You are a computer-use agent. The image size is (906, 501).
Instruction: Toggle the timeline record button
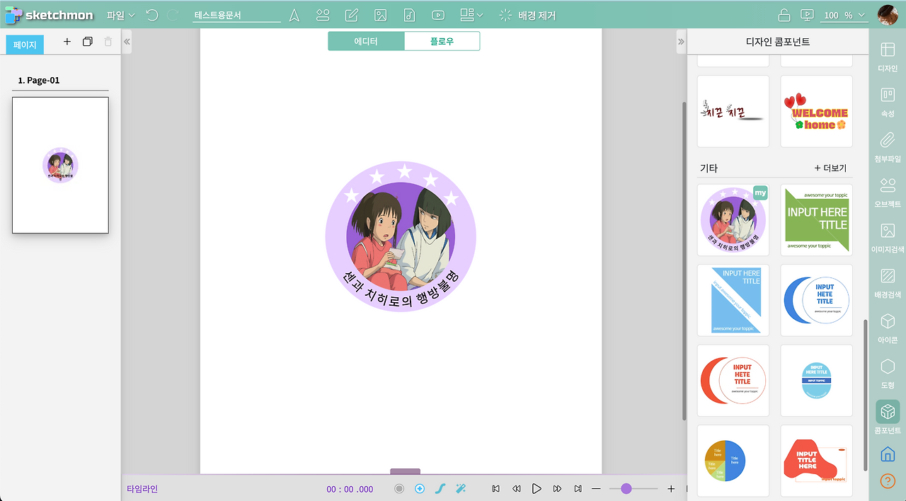399,489
